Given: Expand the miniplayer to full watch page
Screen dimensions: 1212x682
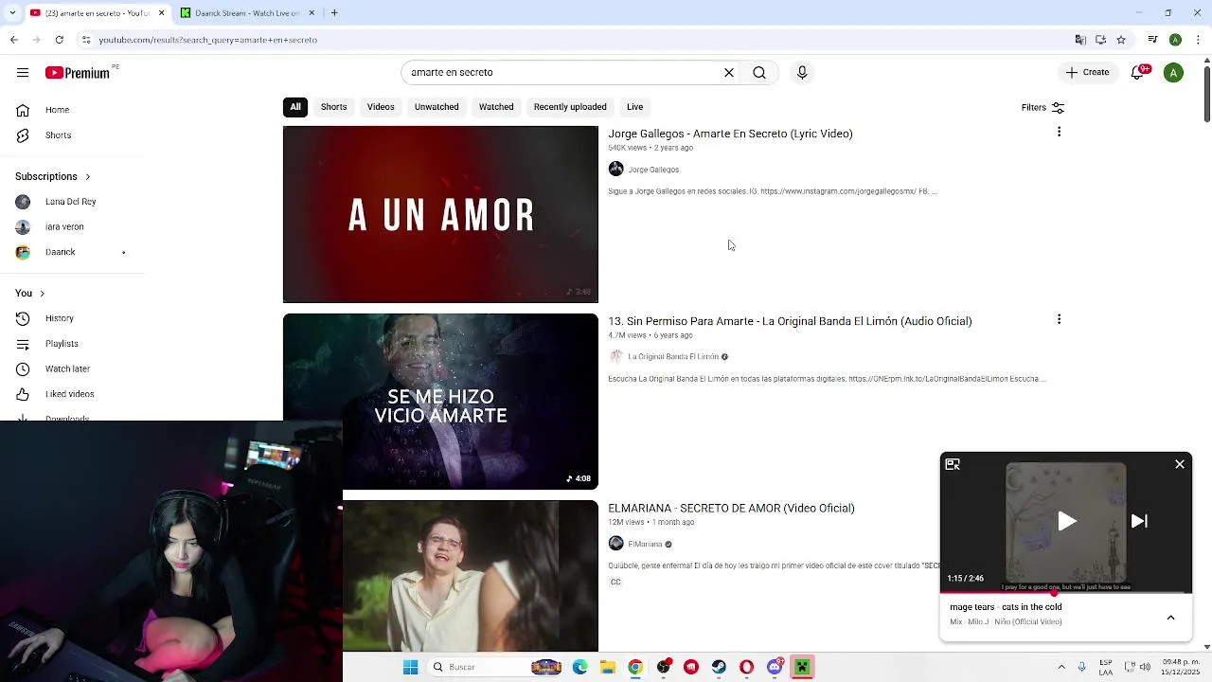Looking at the screenshot, I should point(953,464).
